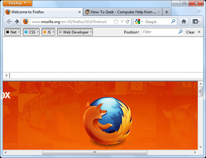Expand the Web Developer dropdown arrow
Image resolution: width=206 pixels, height=158 pixels.
pos(91,32)
